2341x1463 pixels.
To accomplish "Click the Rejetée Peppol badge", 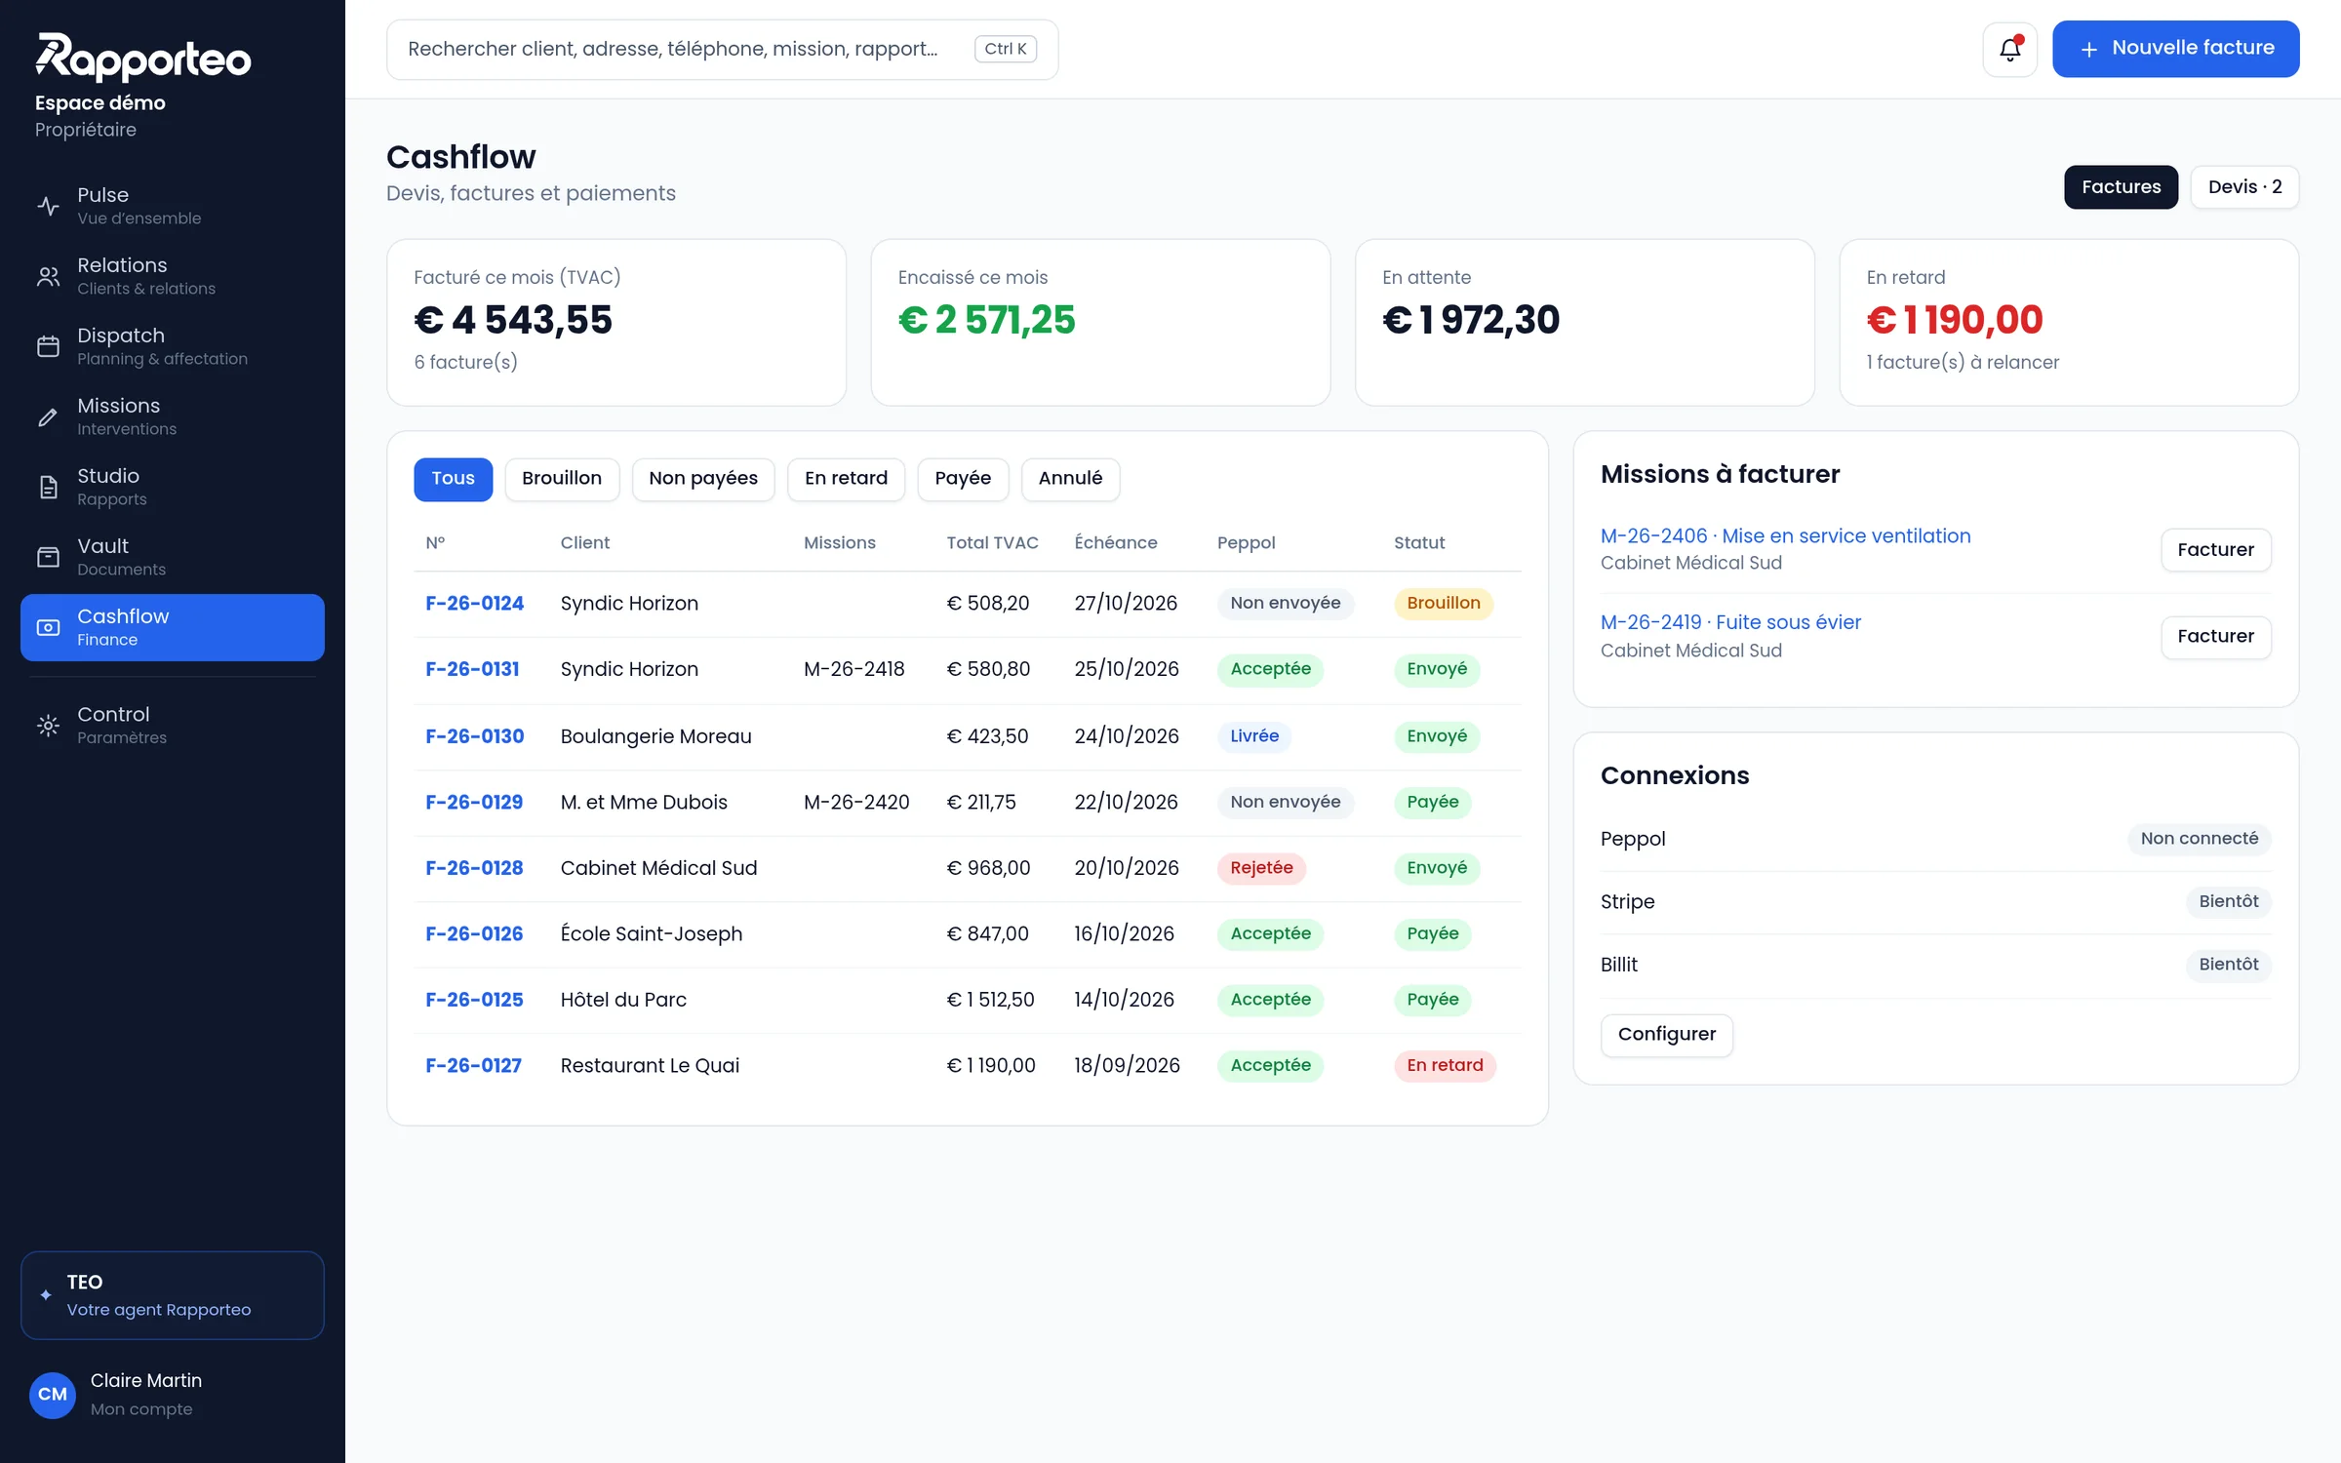I will pyautogui.click(x=1261, y=868).
